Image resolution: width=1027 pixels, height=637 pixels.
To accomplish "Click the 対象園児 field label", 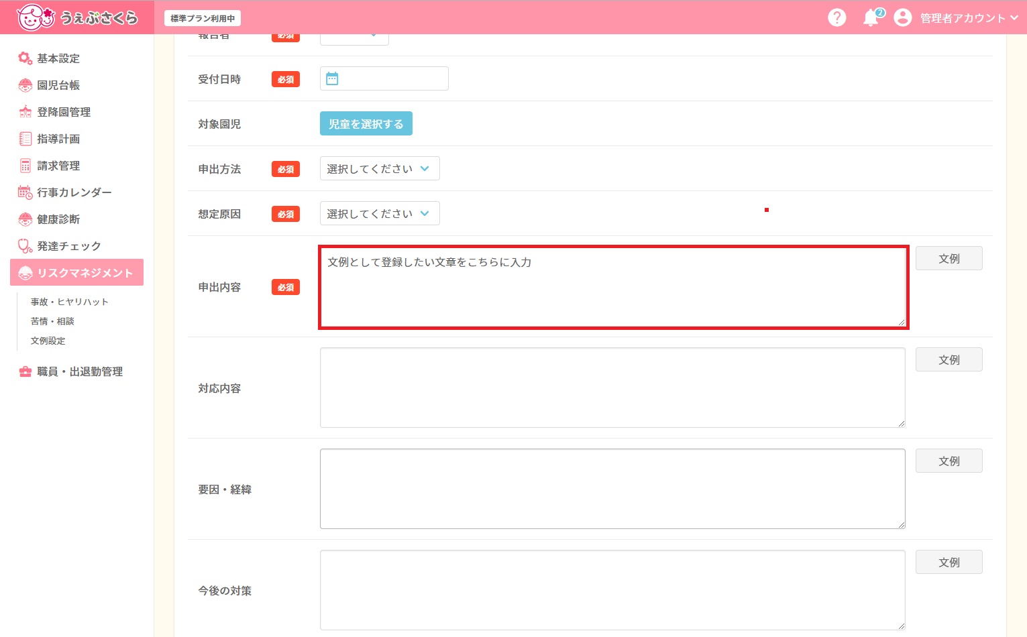I will [219, 124].
